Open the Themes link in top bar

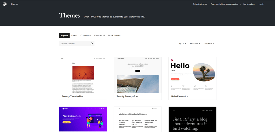(x=15, y=4)
